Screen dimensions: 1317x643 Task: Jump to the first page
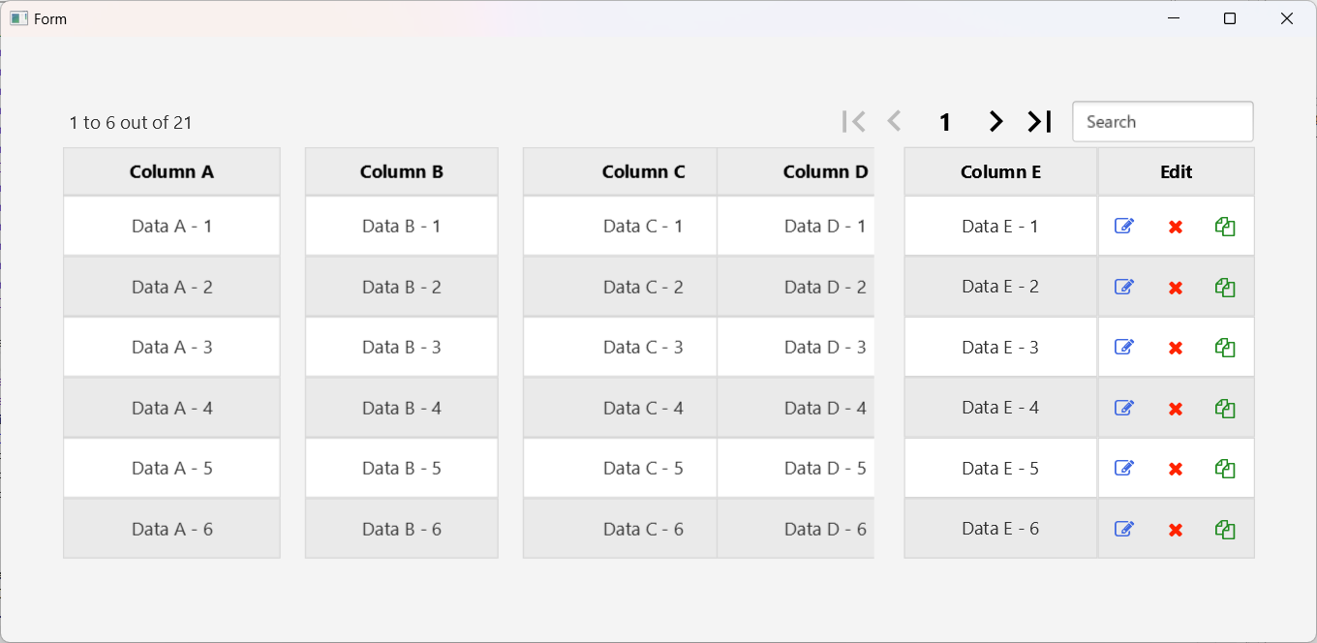(854, 122)
